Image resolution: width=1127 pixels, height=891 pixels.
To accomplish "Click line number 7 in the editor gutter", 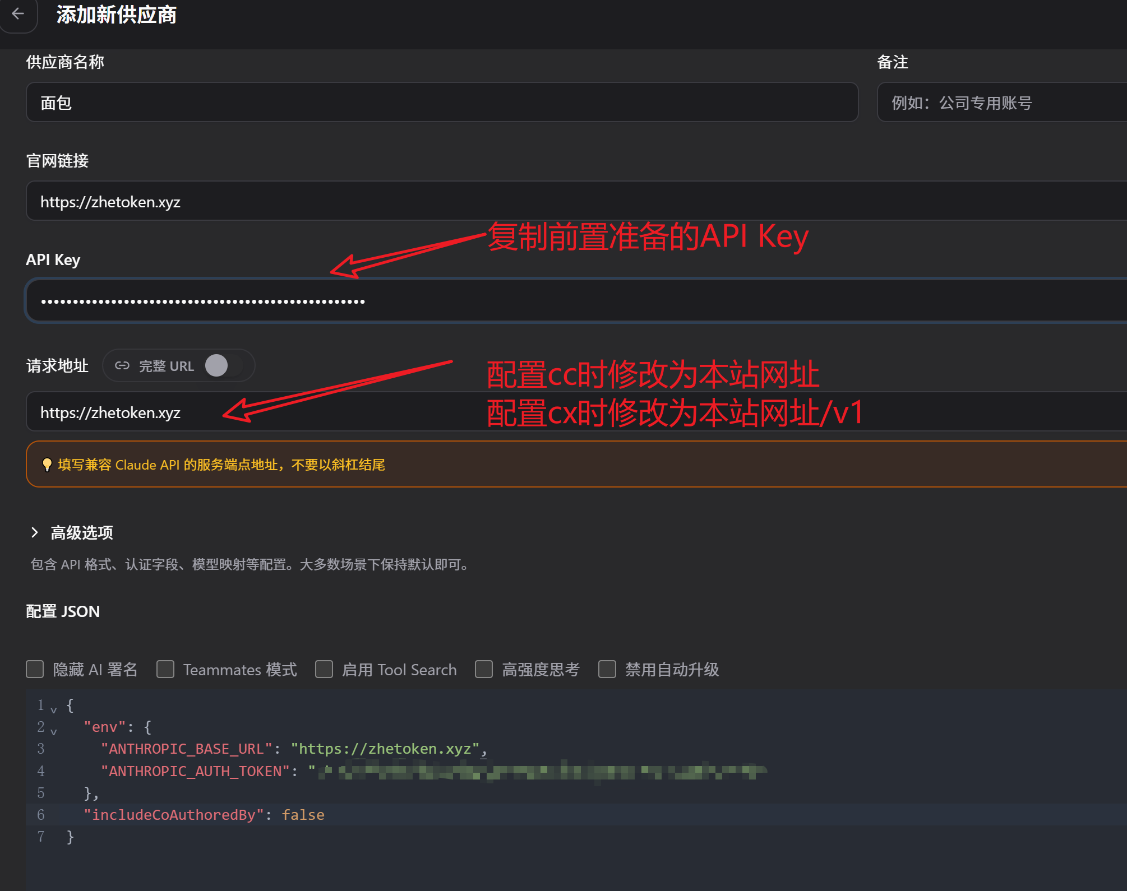I will (x=40, y=837).
